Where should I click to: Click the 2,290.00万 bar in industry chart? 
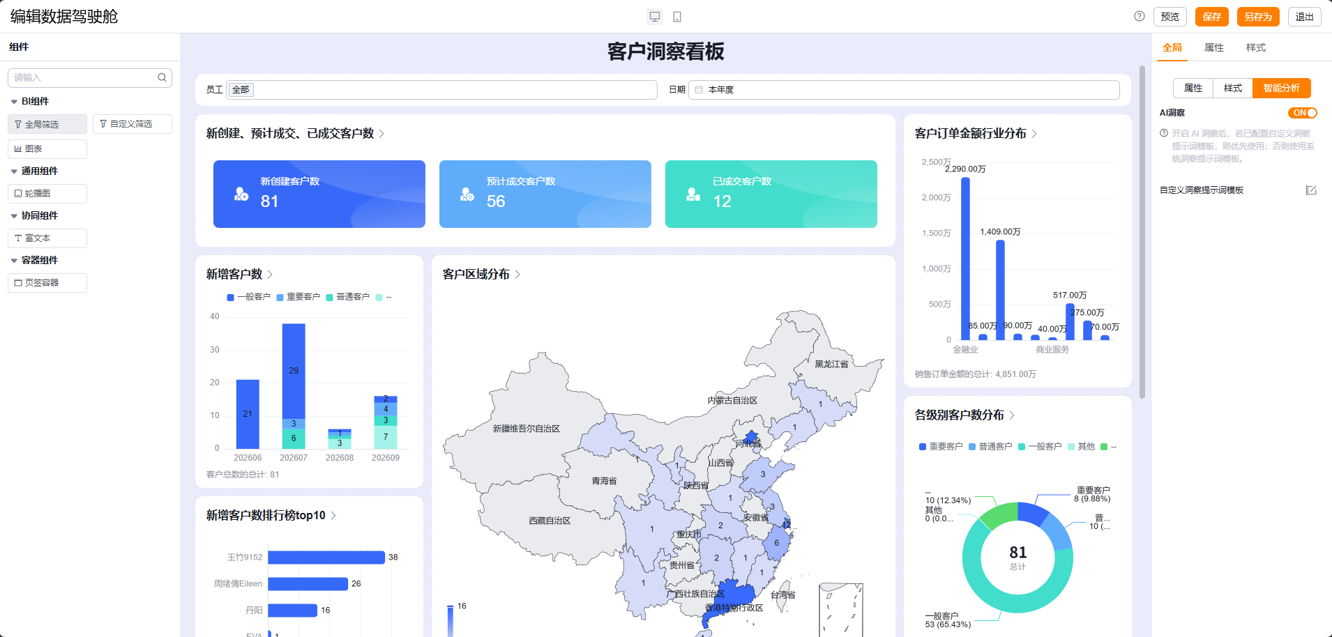pos(965,259)
